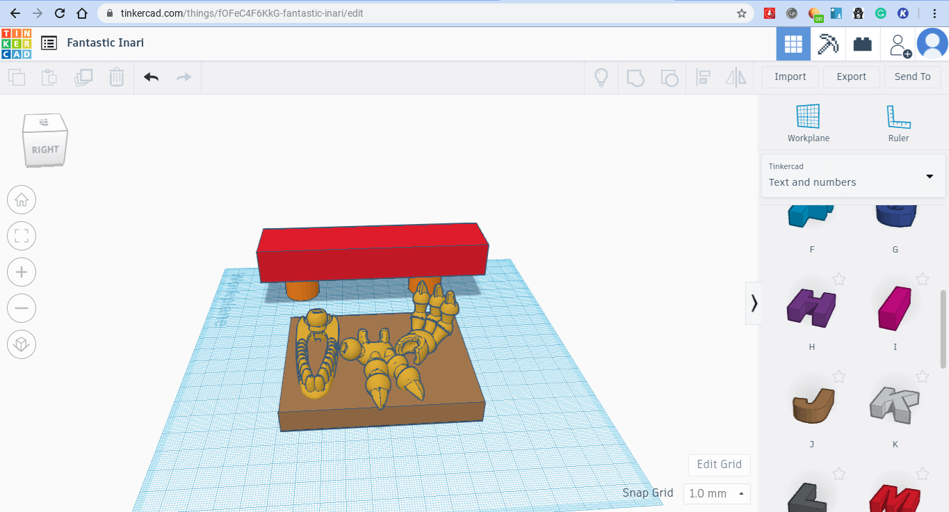The height and width of the screenshot is (512, 949).
Task: Toggle between perspective and orthographic view
Action: 22,344
